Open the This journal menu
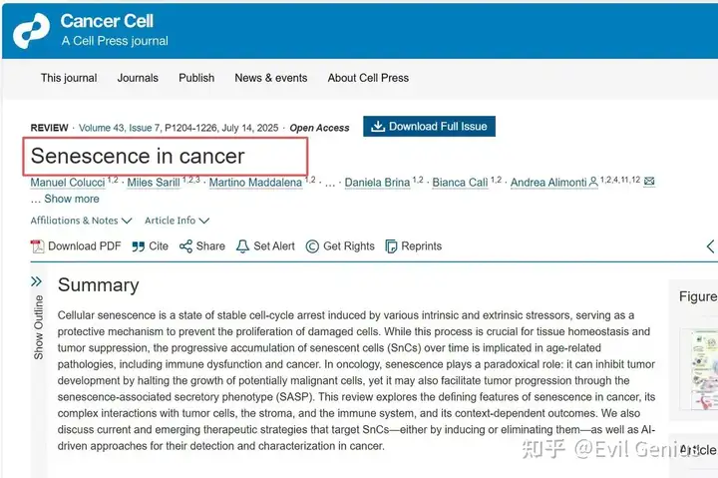This screenshot has height=478, width=718. click(x=69, y=78)
